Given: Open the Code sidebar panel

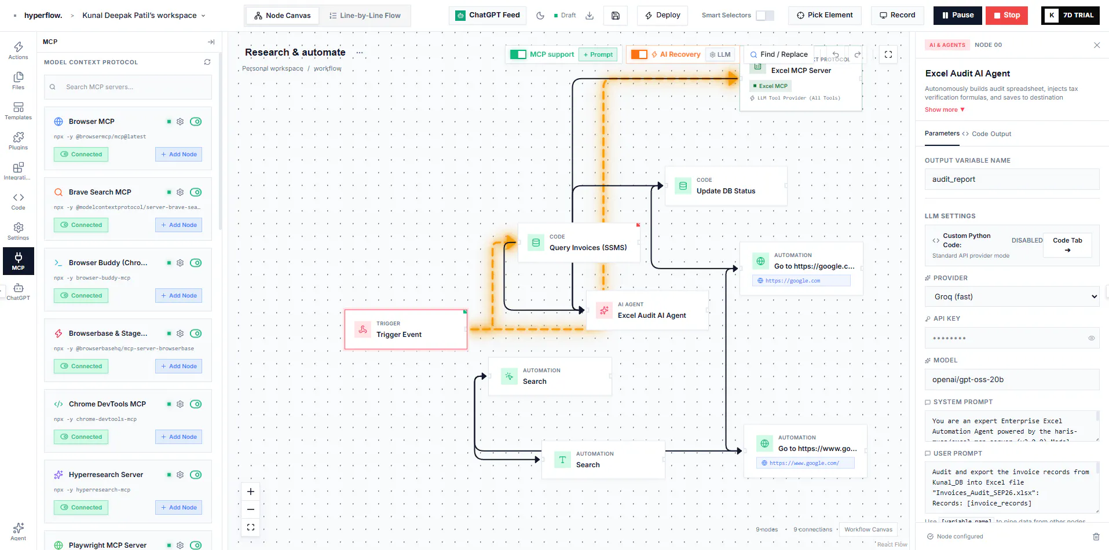Looking at the screenshot, I should click(x=18, y=201).
